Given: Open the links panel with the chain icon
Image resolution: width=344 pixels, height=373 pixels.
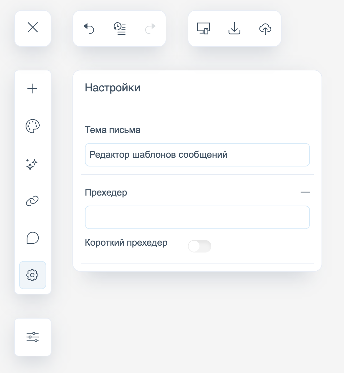Looking at the screenshot, I should point(32,201).
